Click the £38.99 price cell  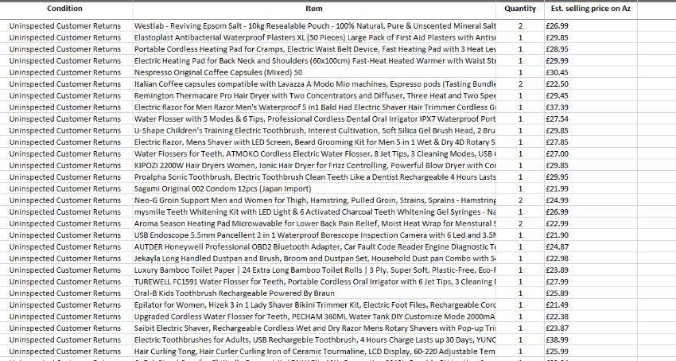(x=557, y=340)
